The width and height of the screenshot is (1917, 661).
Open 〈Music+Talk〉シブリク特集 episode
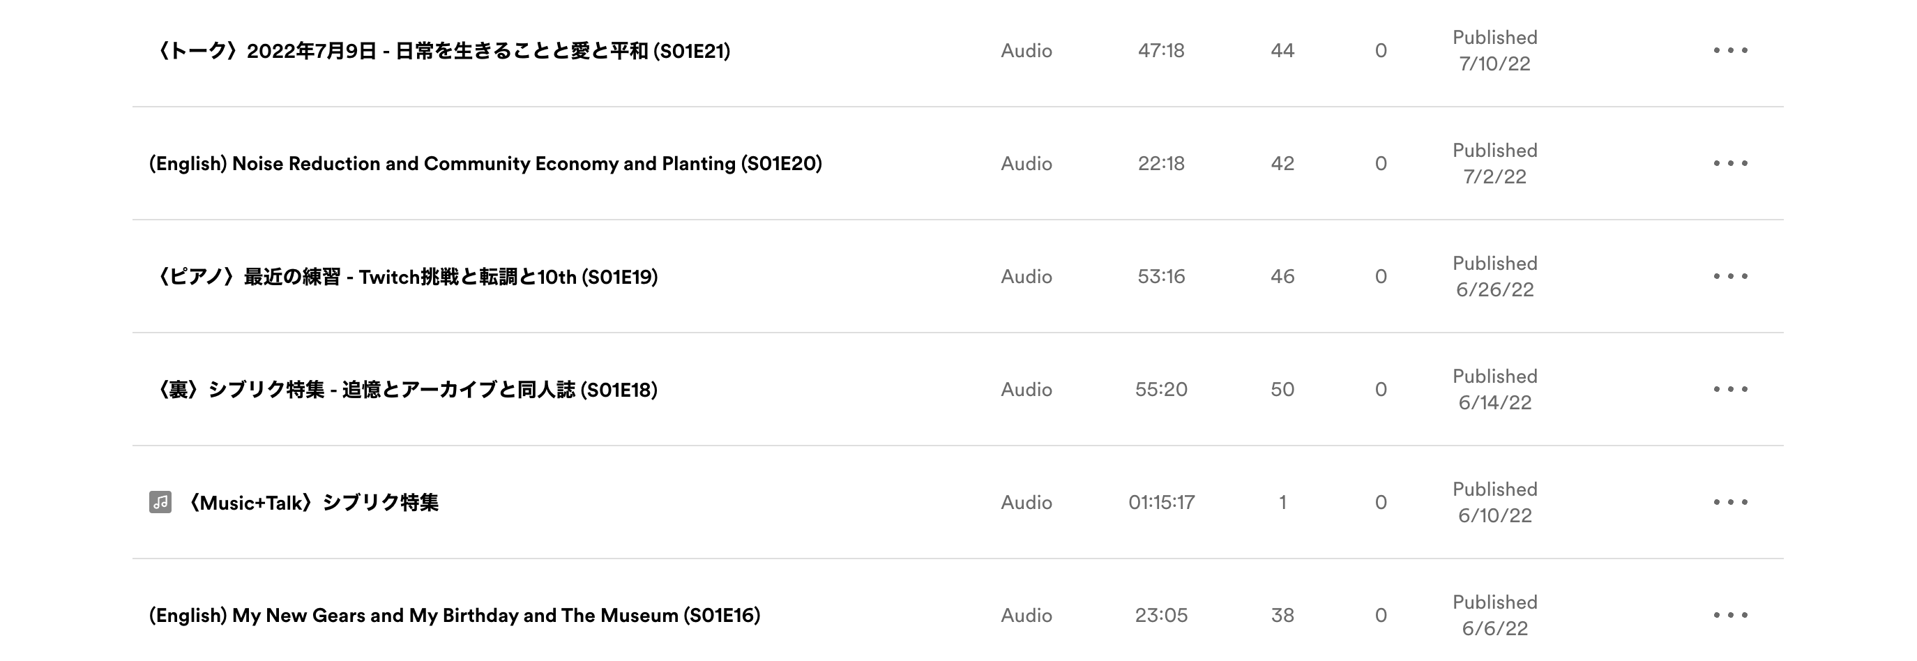[310, 503]
